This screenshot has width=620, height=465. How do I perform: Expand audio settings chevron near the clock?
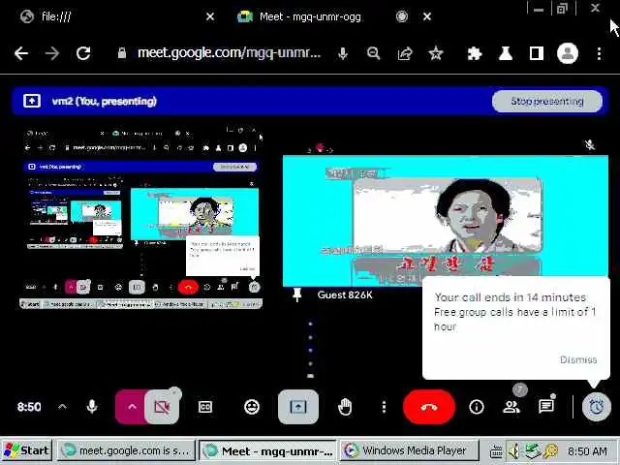coord(62,407)
